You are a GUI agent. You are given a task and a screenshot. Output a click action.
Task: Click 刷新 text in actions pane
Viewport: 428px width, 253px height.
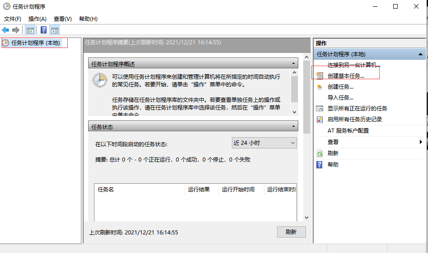(x=333, y=153)
